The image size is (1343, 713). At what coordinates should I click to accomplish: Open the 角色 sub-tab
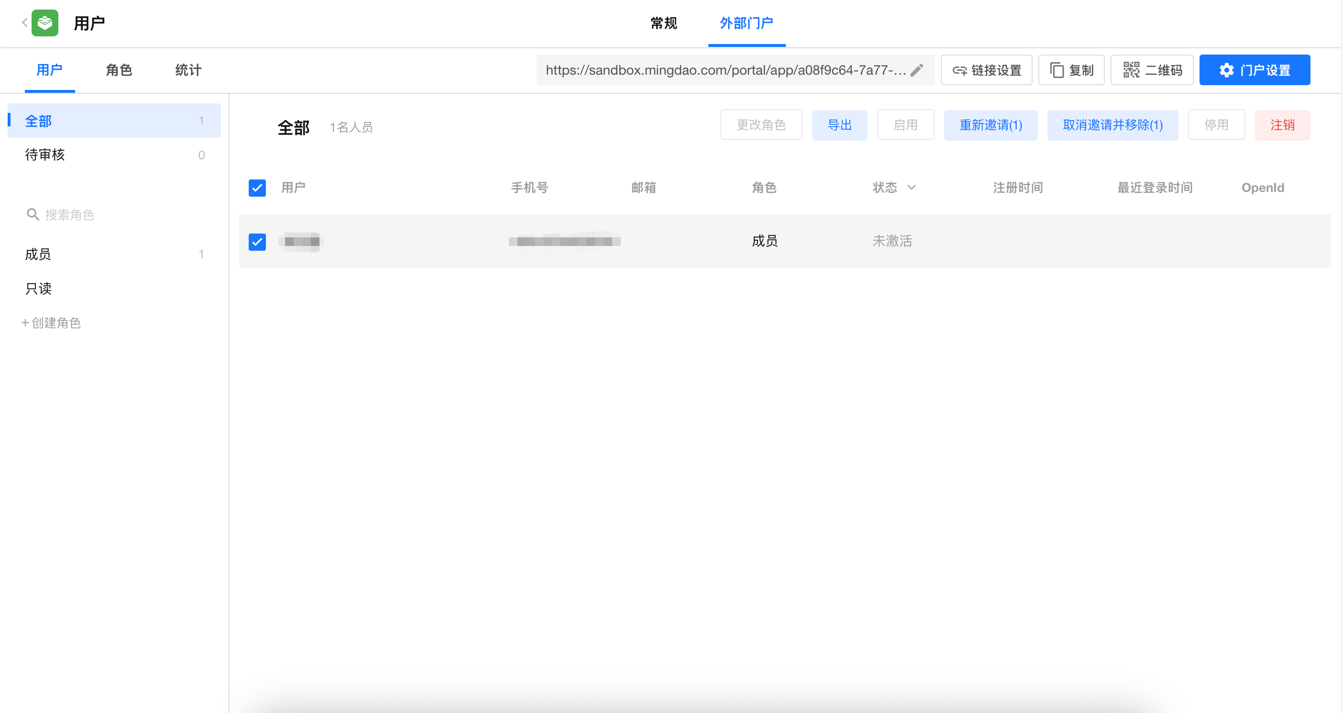[119, 70]
